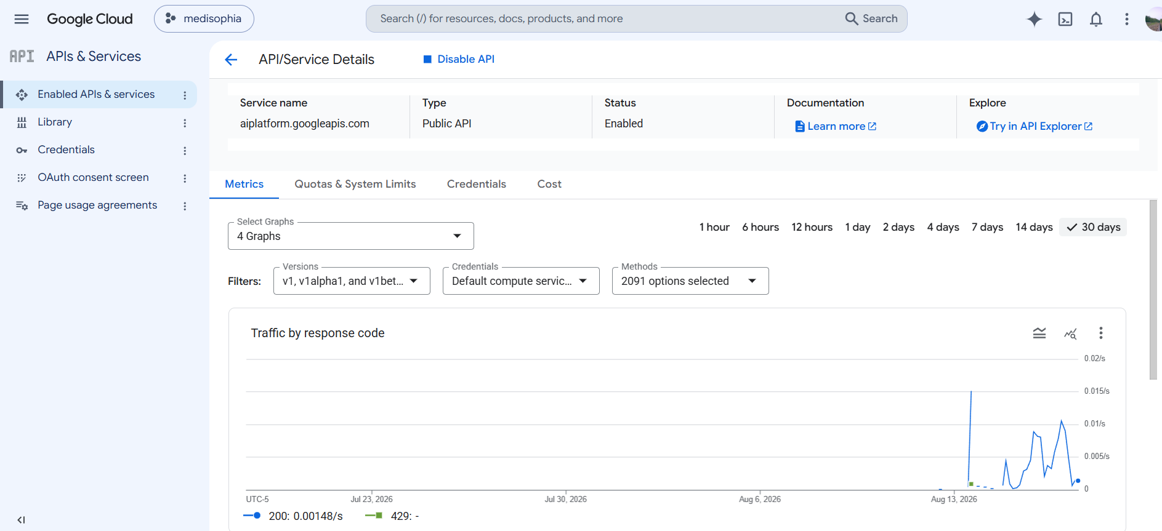Click the OAuth consent screen icon

pos(22,178)
